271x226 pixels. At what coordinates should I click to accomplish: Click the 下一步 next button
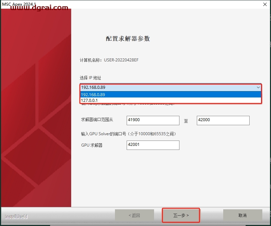181,215
